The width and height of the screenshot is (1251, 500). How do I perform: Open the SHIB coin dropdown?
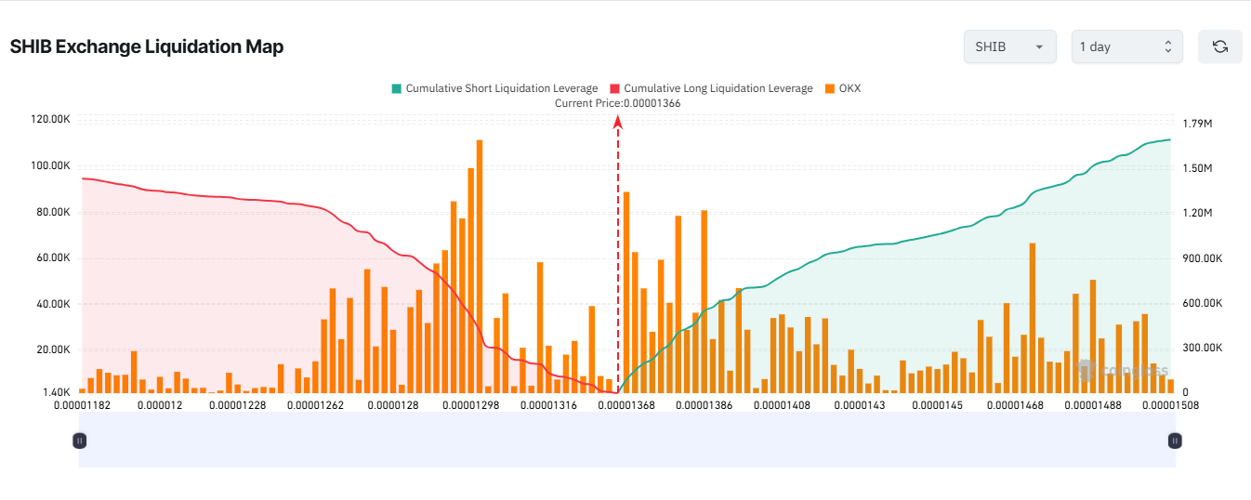pos(1010,46)
